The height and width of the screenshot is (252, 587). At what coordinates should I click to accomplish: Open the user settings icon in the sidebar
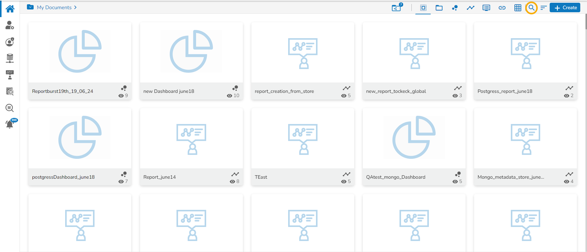click(x=10, y=25)
